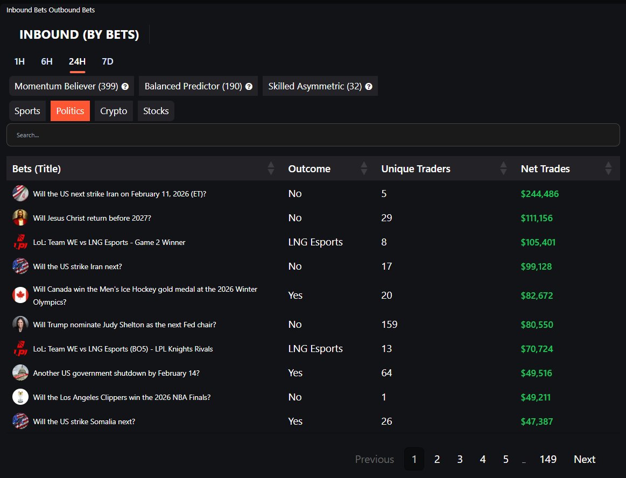Switch to the 7D timeframe tab
The width and height of the screenshot is (626, 478).
click(x=108, y=61)
